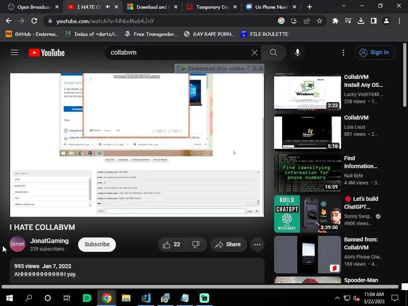408x306 pixels.
Task: Open Chrome downloads tray icon
Action: click(361, 21)
